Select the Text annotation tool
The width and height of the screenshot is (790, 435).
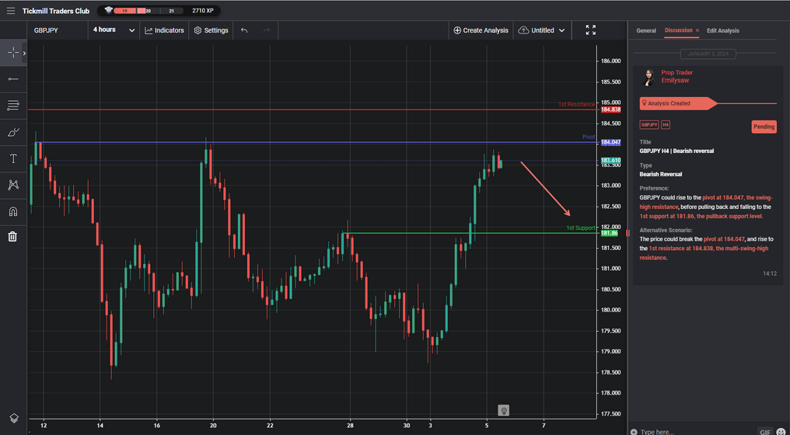[x=13, y=159]
